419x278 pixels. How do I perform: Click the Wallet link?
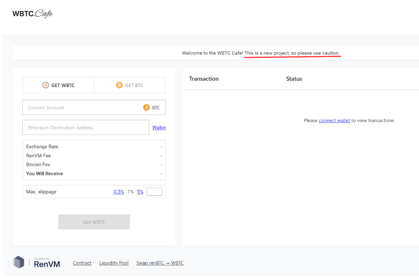tap(159, 128)
